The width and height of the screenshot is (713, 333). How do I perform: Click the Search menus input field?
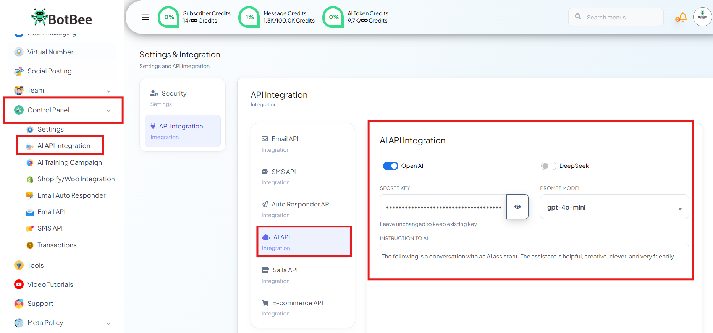(x=616, y=17)
